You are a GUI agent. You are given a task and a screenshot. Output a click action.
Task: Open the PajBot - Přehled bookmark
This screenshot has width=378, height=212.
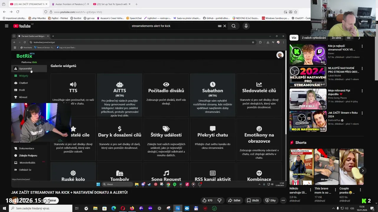click(x=58, y=18)
